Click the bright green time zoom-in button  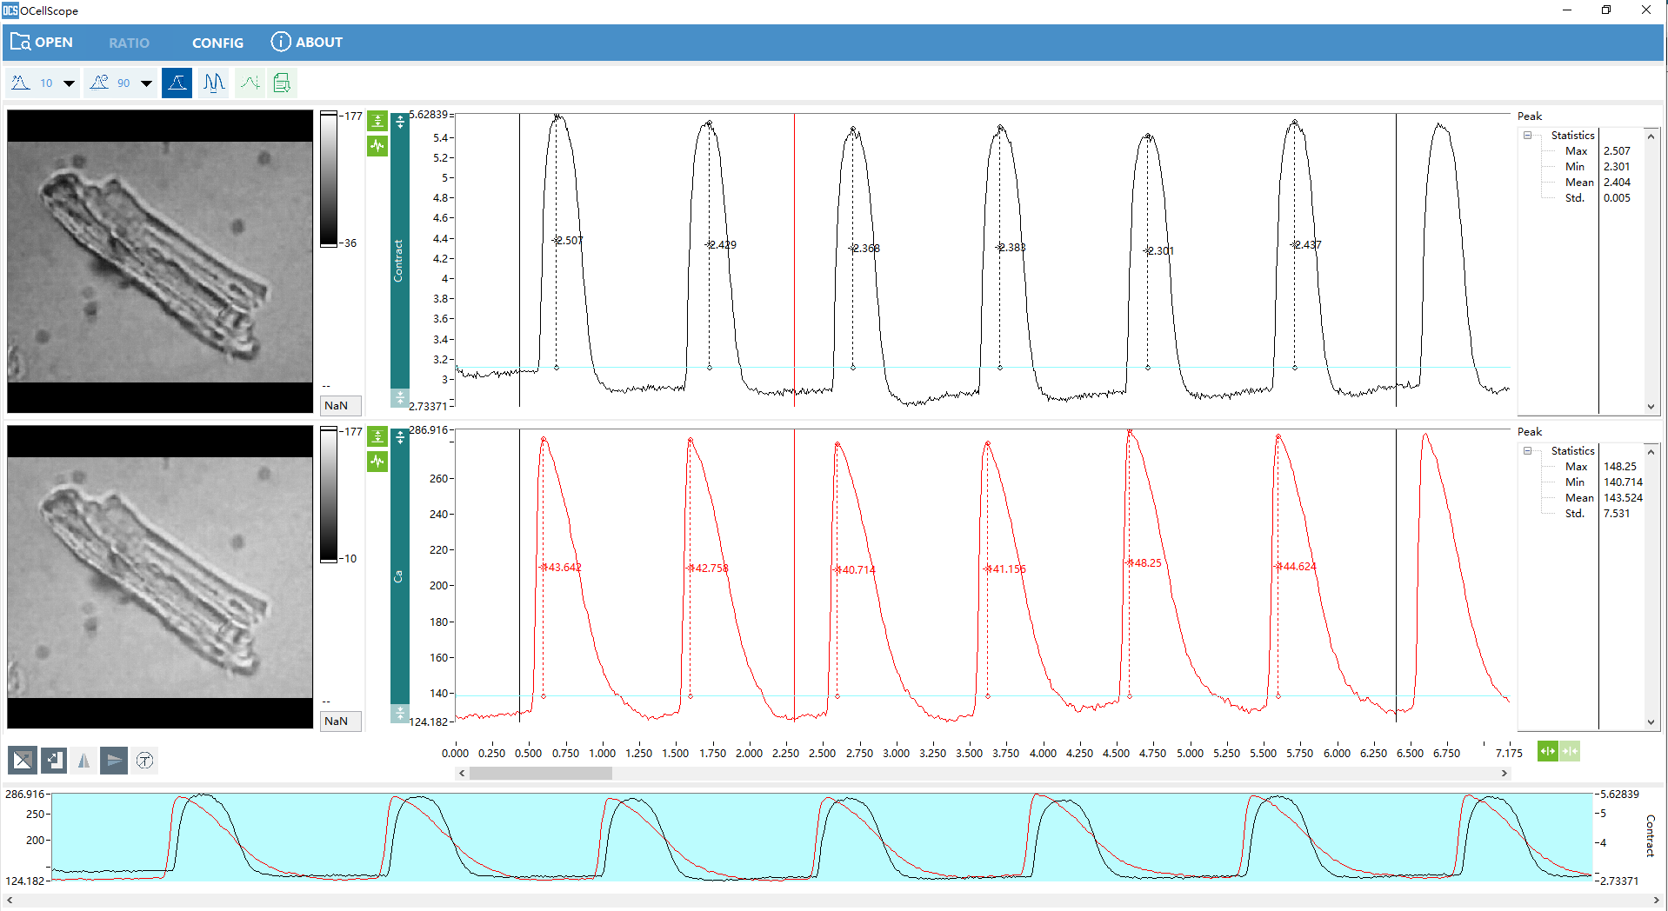pyautogui.click(x=1547, y=752)
